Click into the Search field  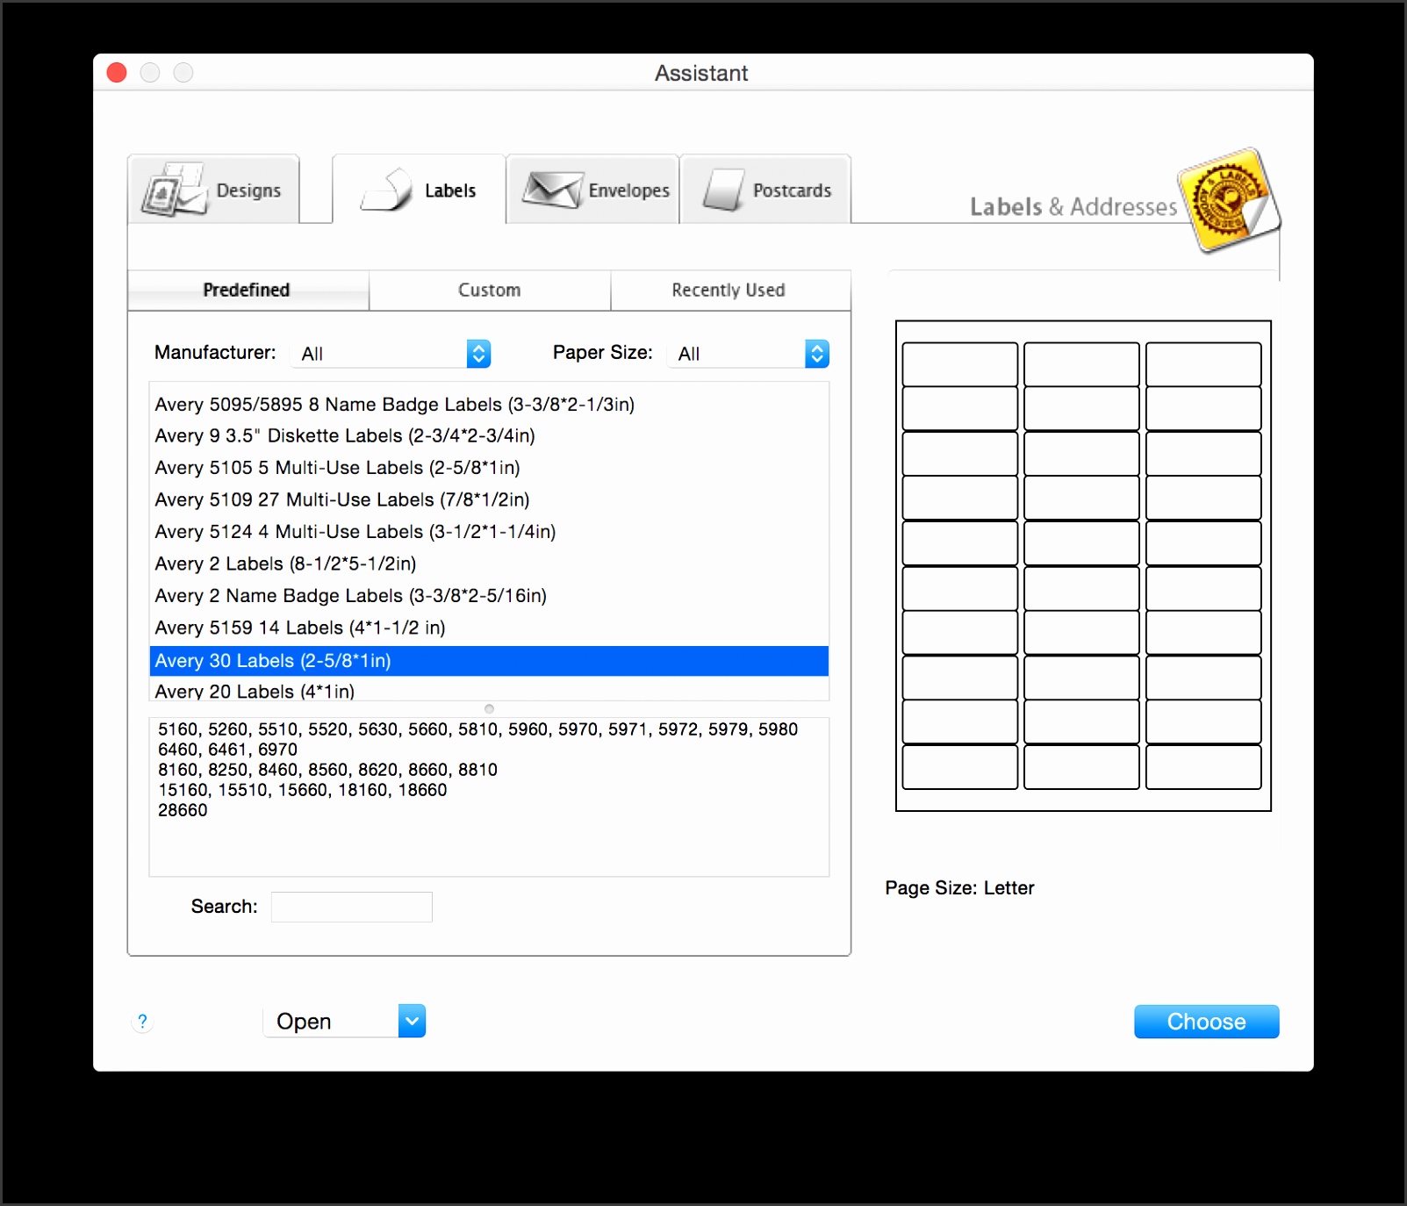point(351,907)
